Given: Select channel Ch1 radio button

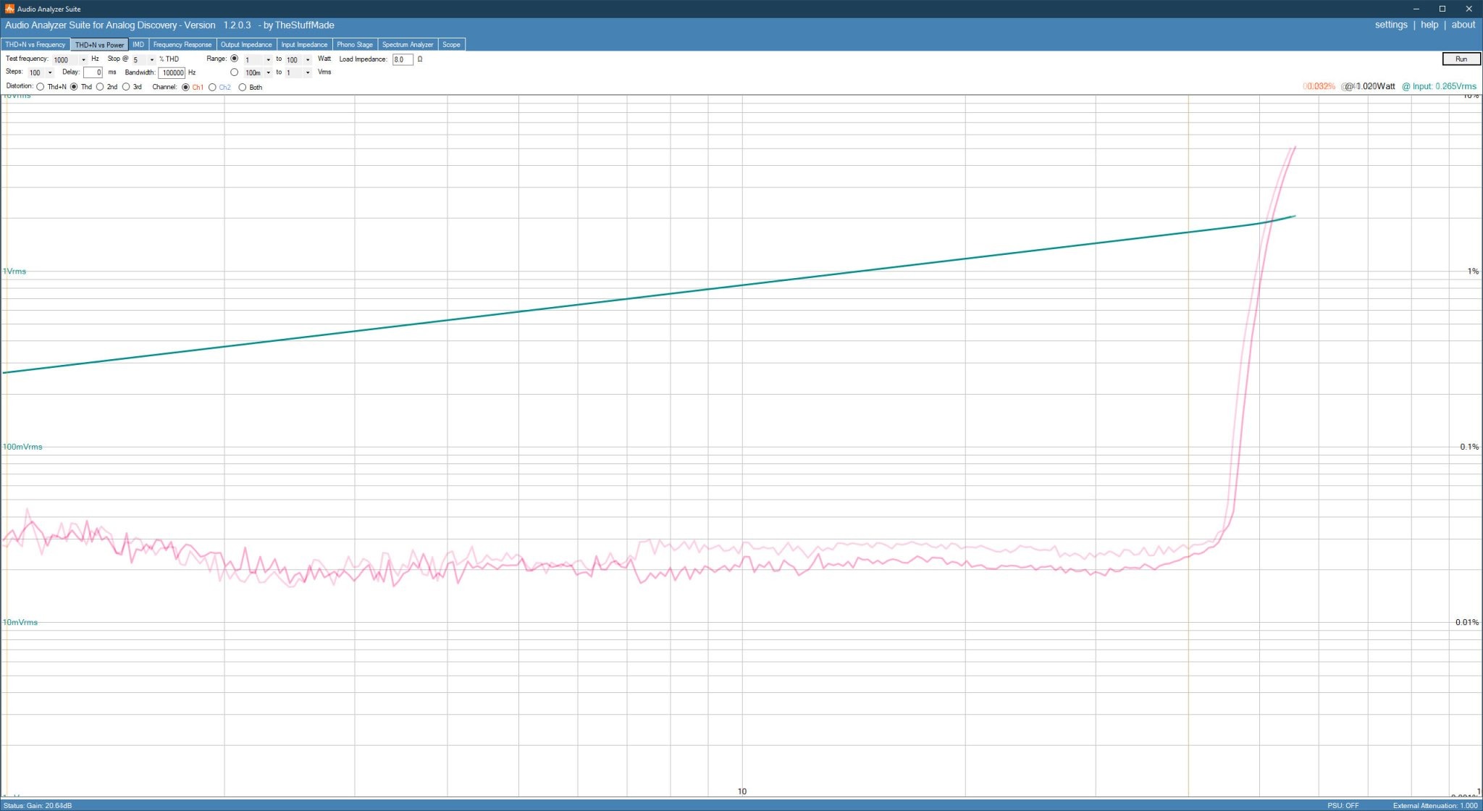Looking at the screenshot, I should pyautogui.click(x=185, y=87).
